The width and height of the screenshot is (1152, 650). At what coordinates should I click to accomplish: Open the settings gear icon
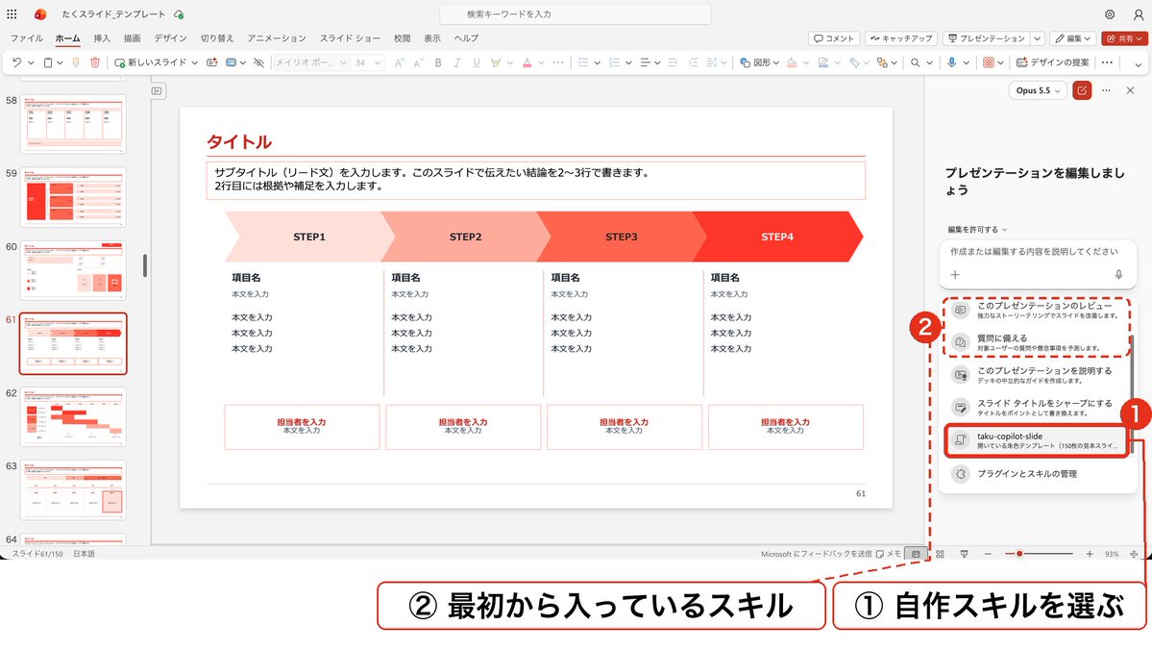click(1110, 14)
